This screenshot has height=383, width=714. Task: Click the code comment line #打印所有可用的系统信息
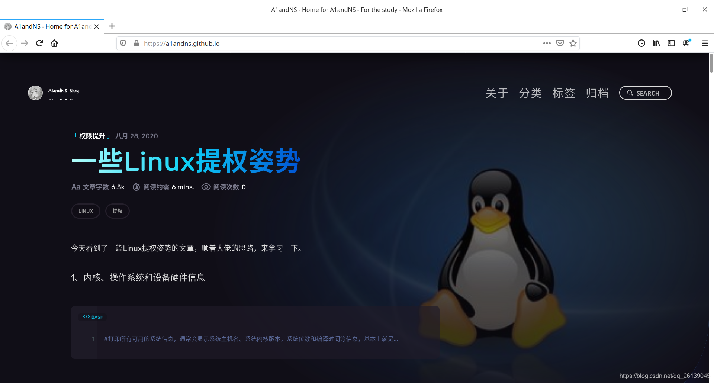(251, 339)
